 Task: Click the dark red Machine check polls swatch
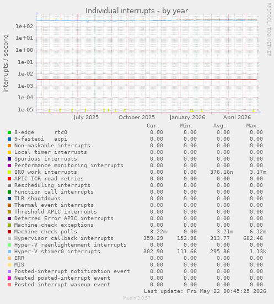coord(9,232)
